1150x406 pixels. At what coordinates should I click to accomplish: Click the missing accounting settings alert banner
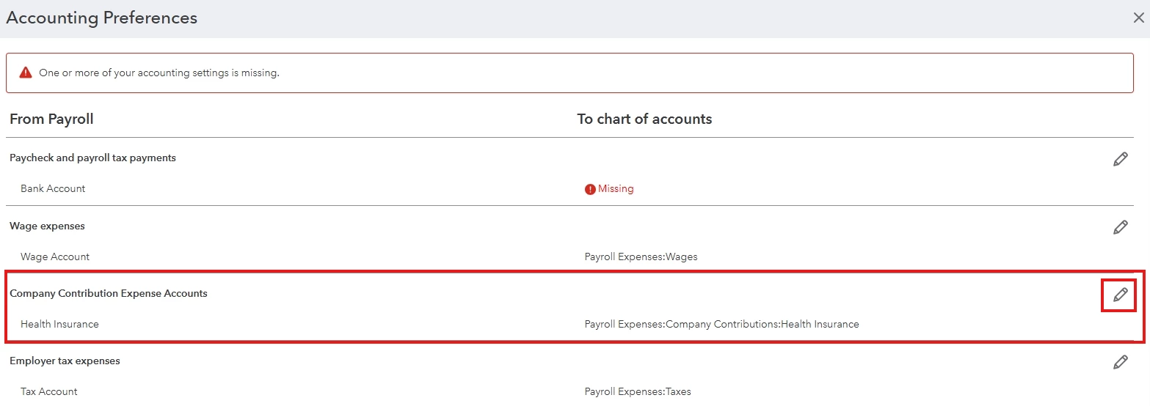(569, 73)
